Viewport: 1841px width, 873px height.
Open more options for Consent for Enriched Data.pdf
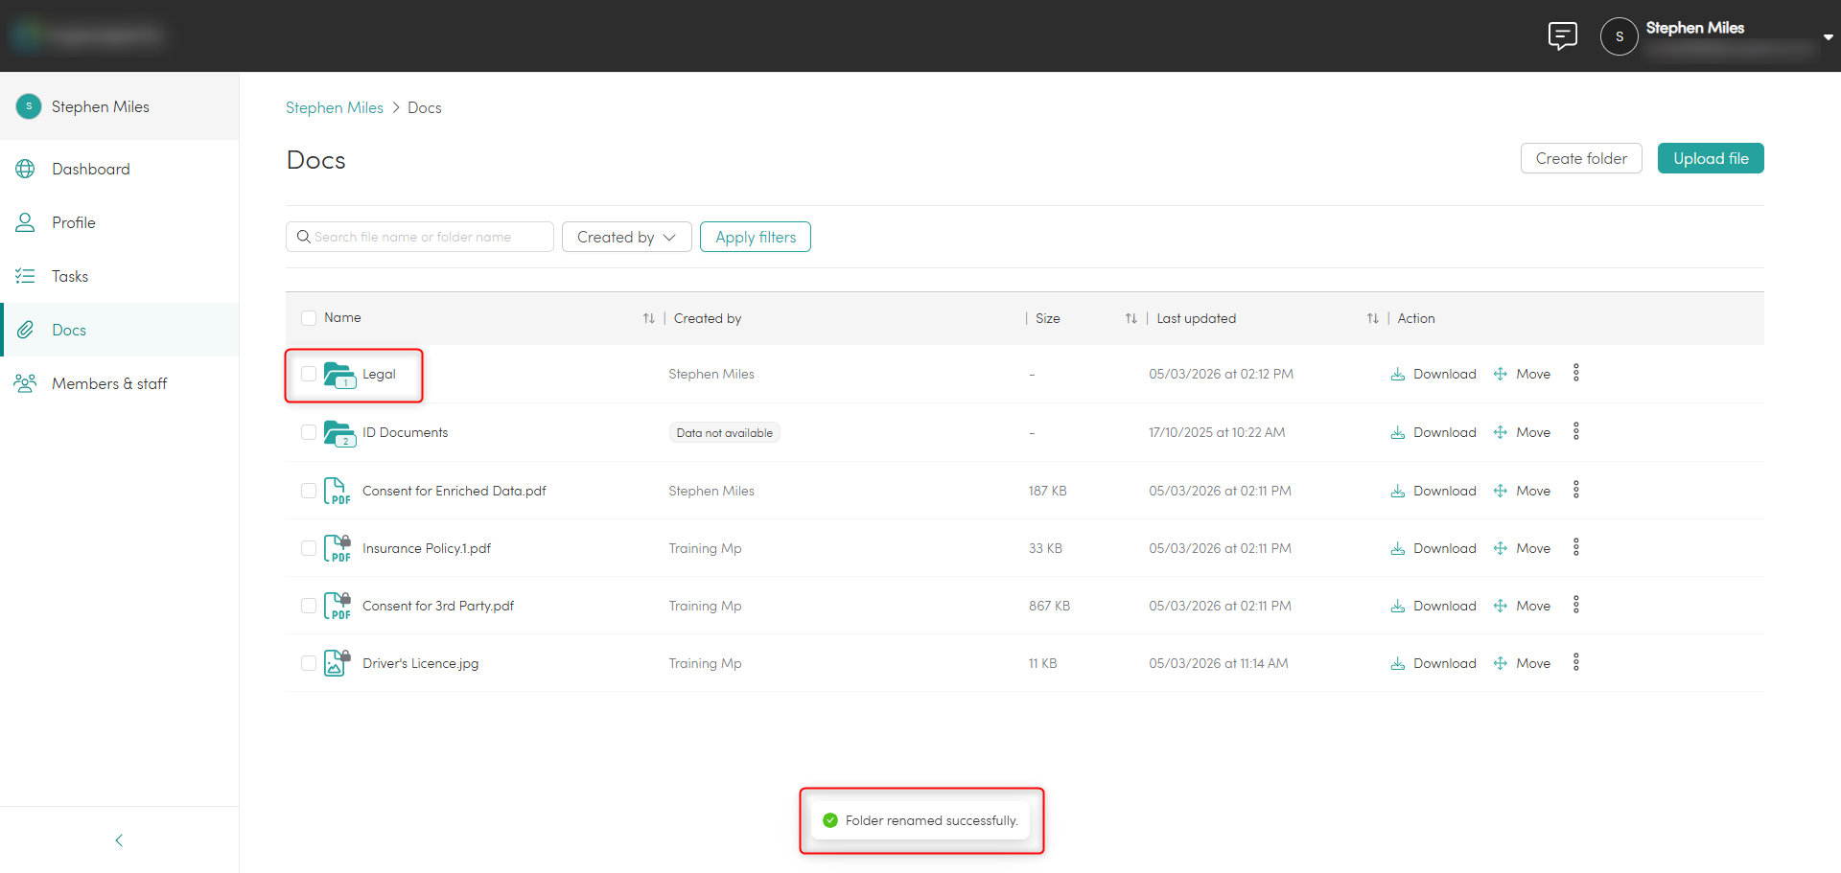tap(1575, 490)
